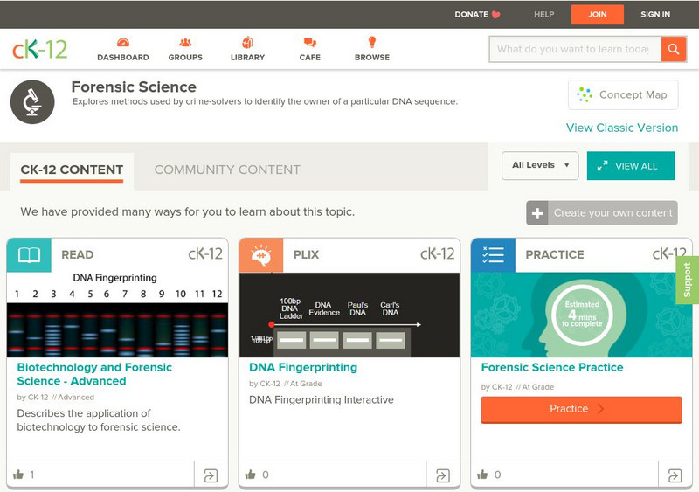The image size is (699, 492).
Task: Share the DNA Fingerprinting PLIX card
Action: pyautogui.click(x=443, y=475)
